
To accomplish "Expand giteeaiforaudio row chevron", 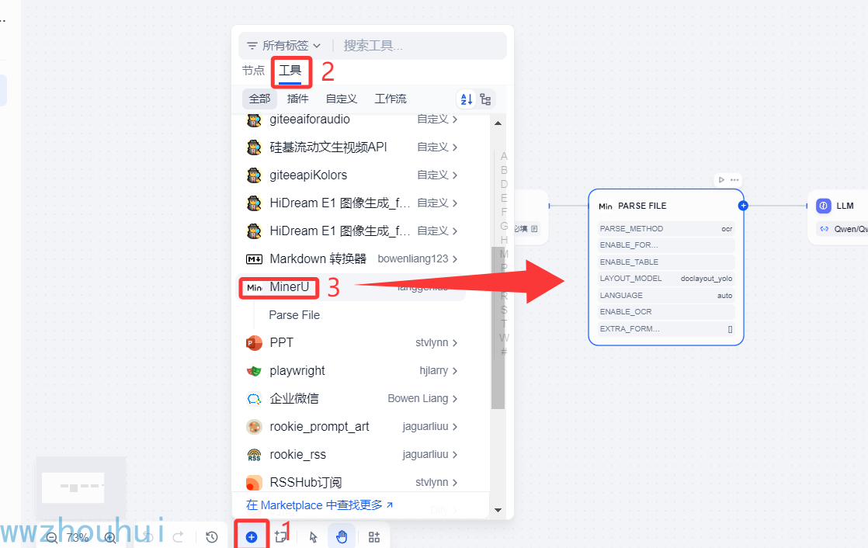I will (x=455, y=120).
